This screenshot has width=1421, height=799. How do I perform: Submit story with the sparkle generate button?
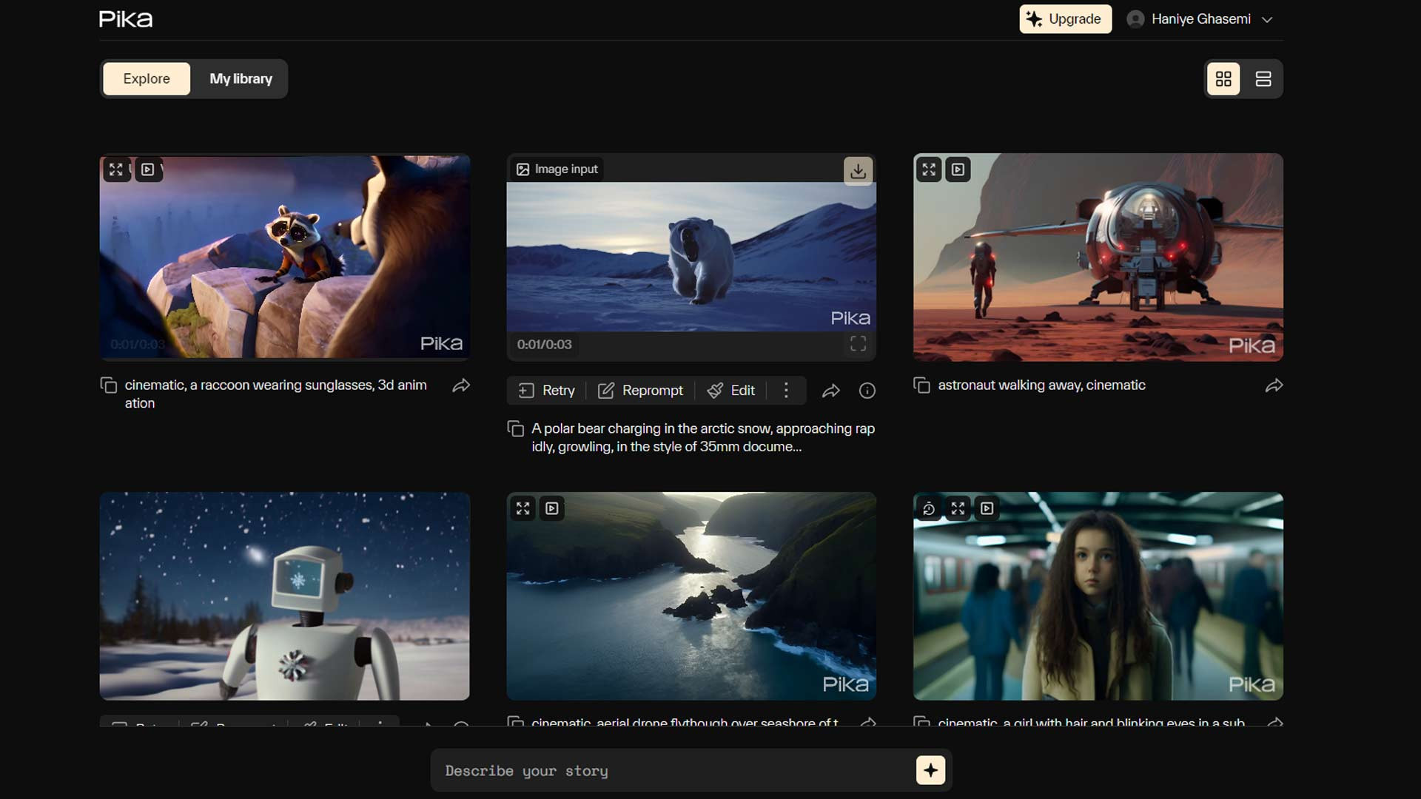[930, 770]
